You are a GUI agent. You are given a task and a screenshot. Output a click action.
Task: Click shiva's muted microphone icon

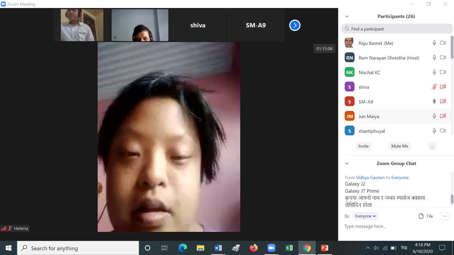pos(434,87)
